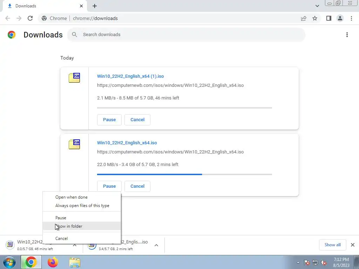Screen dimensions: 359x269
Task: Launch Firefox from the taskbar
Action: click(x=53, y=262)
